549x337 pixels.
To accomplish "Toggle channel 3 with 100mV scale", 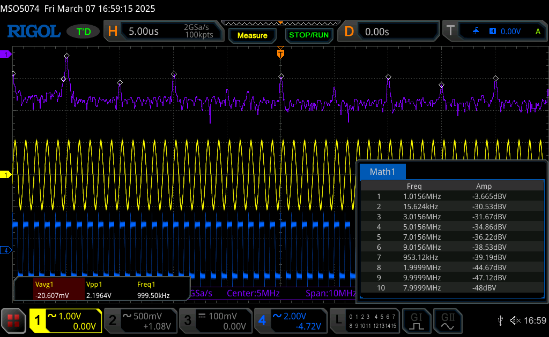I will 214,320.
